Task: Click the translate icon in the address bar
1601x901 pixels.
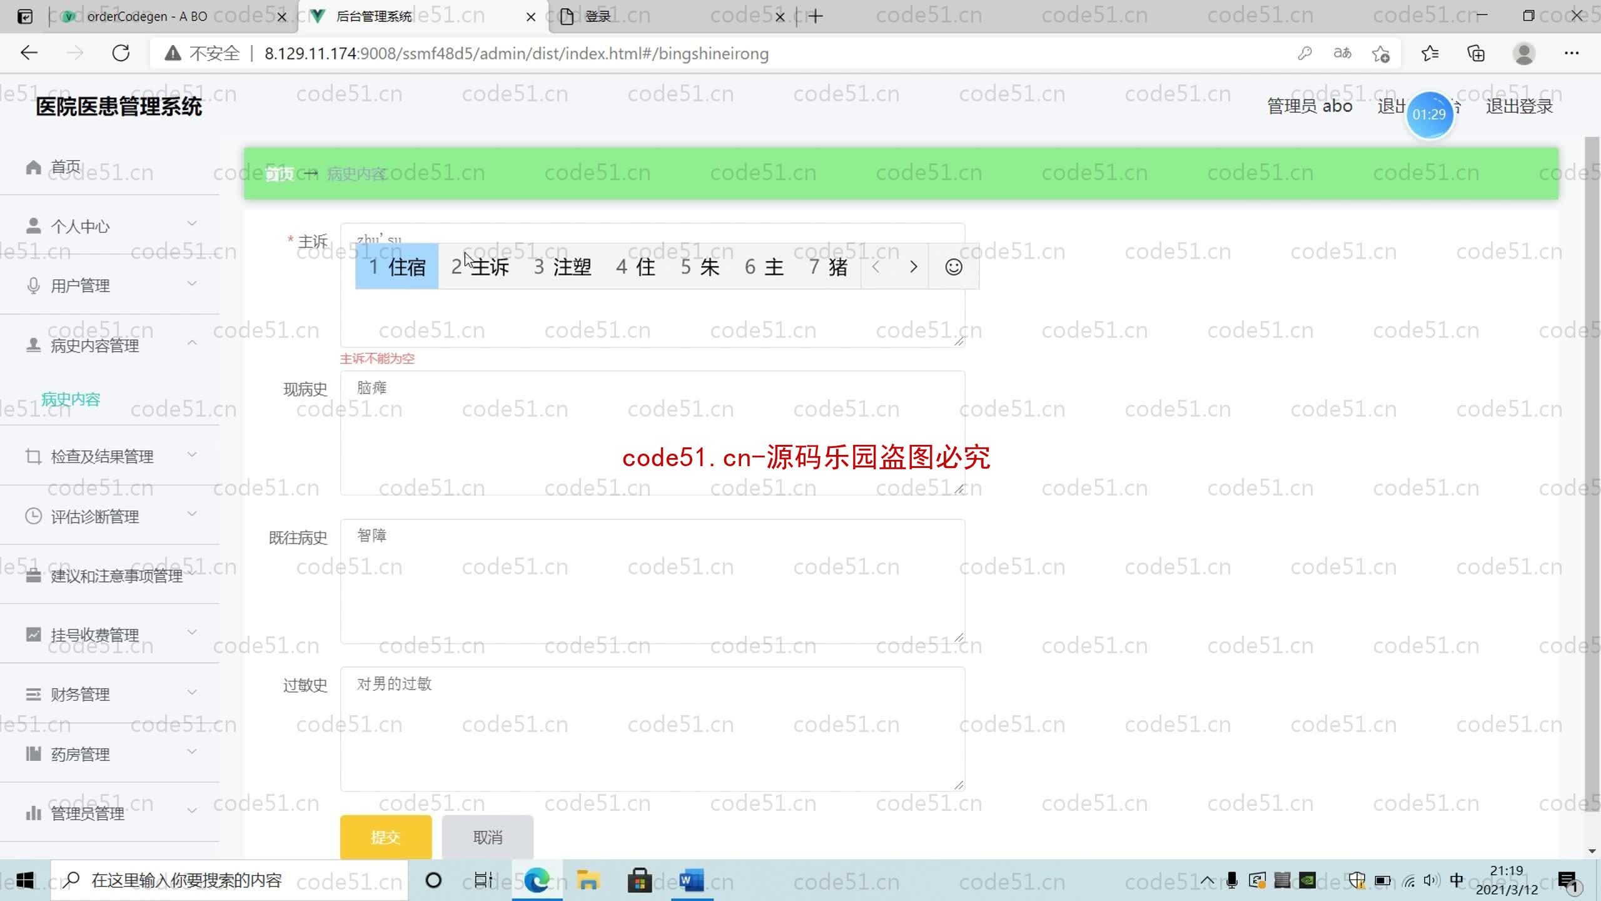Action: (x=1342, y=53)
